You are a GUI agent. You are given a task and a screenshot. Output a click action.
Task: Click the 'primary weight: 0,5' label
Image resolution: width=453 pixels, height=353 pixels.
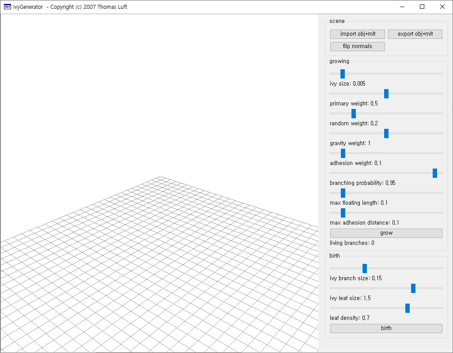click(354, 104)
